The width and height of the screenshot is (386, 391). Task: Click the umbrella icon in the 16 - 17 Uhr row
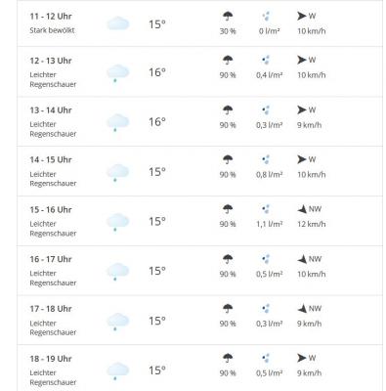tap(228, 259)
